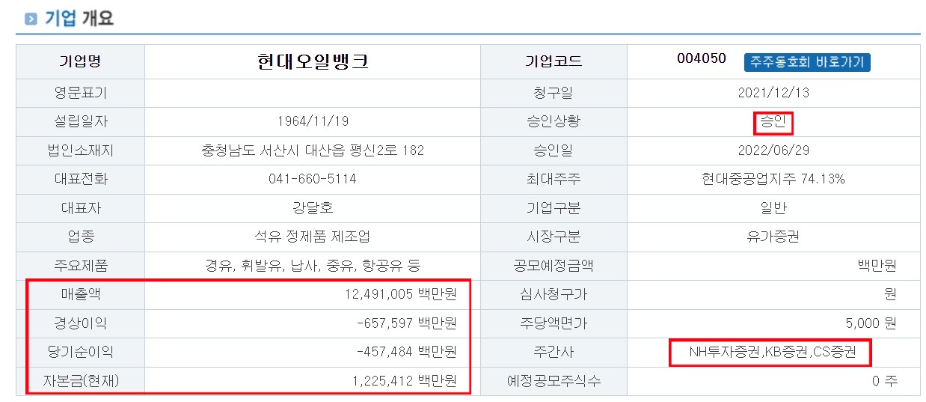Click the 청구일 label
The width and height of the screenshot is (926, 402).
click(554, 94)
